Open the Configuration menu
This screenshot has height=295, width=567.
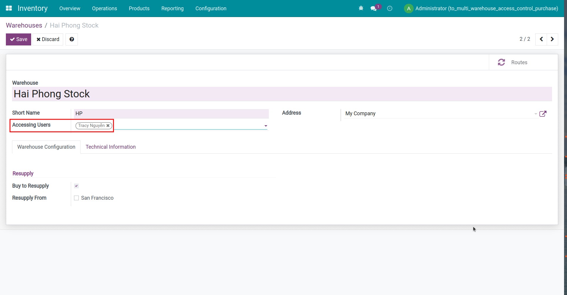tap(211, 9)
